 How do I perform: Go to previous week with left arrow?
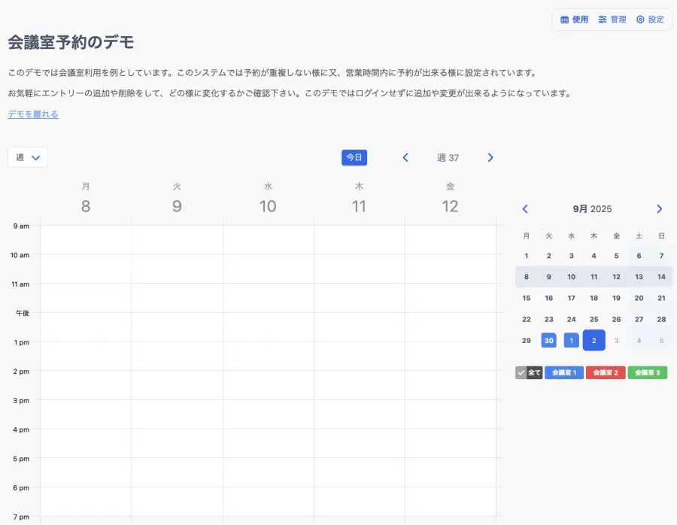405,157
